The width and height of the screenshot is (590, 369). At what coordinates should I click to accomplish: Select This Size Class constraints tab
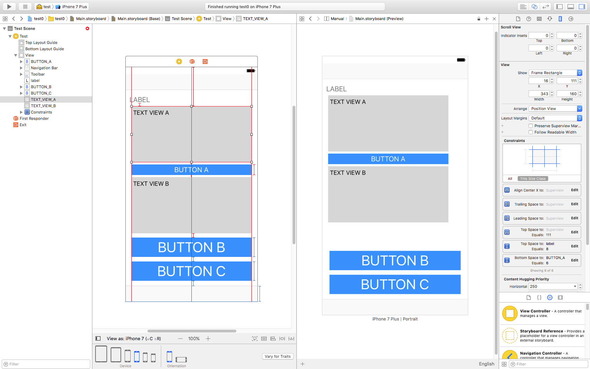[x=532, y=179]
